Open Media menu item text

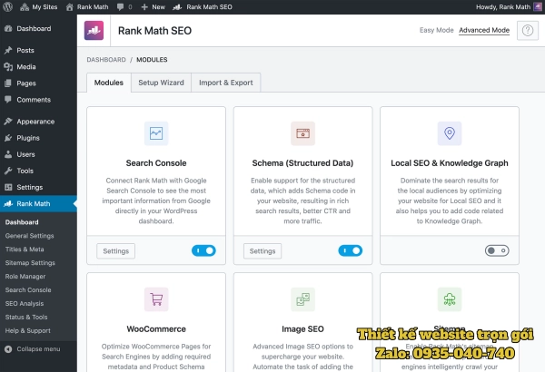(x=26, y=67)
